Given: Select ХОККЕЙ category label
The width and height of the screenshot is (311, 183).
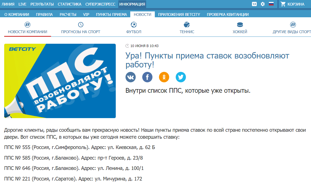Looking at the screenshot, I should tap(240, 32).
